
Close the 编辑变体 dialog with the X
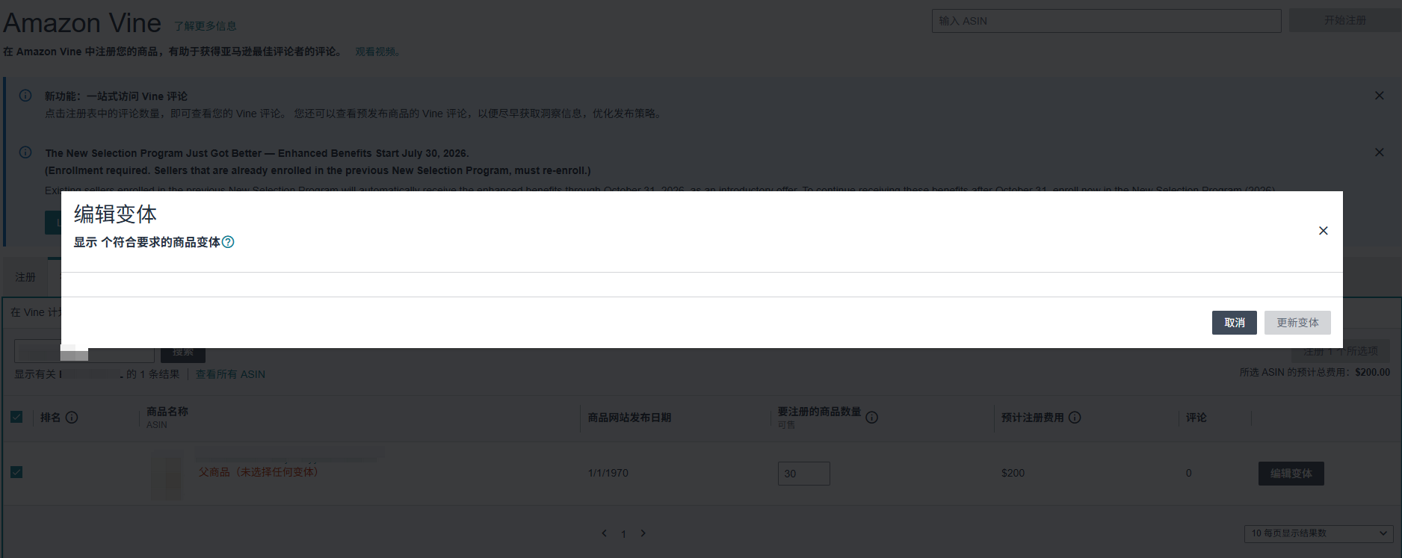(x=1323, y=231)
